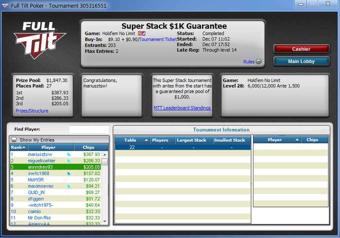Screen dimensions: 340x238
Task: Sort tables by Table column
Action: click(132, 140)
